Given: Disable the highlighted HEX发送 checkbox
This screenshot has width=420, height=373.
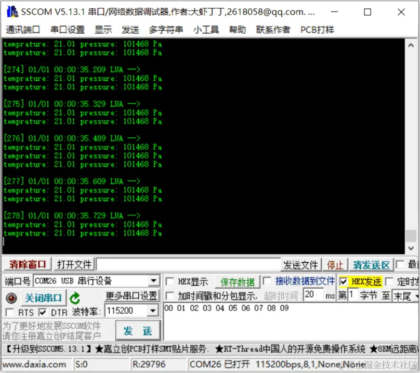Looking at the screenshot, I should pos(343,280).
